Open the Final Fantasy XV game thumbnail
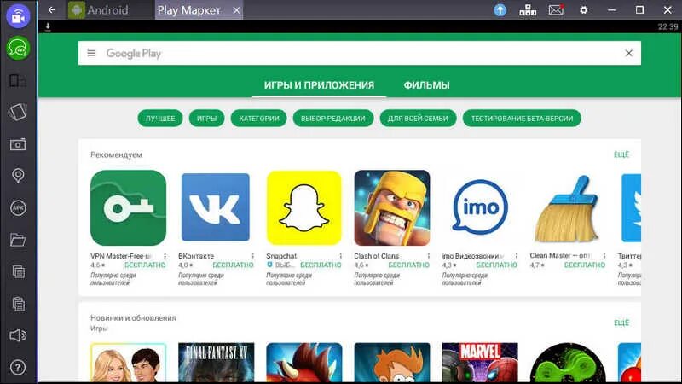The width and height of the screenshot is (682, 384). click(x=217, y=362)
